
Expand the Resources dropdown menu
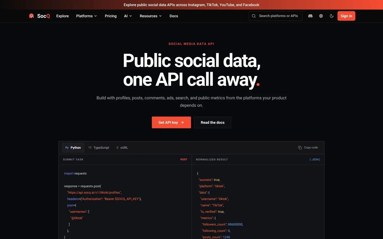[x=151, y=16]
